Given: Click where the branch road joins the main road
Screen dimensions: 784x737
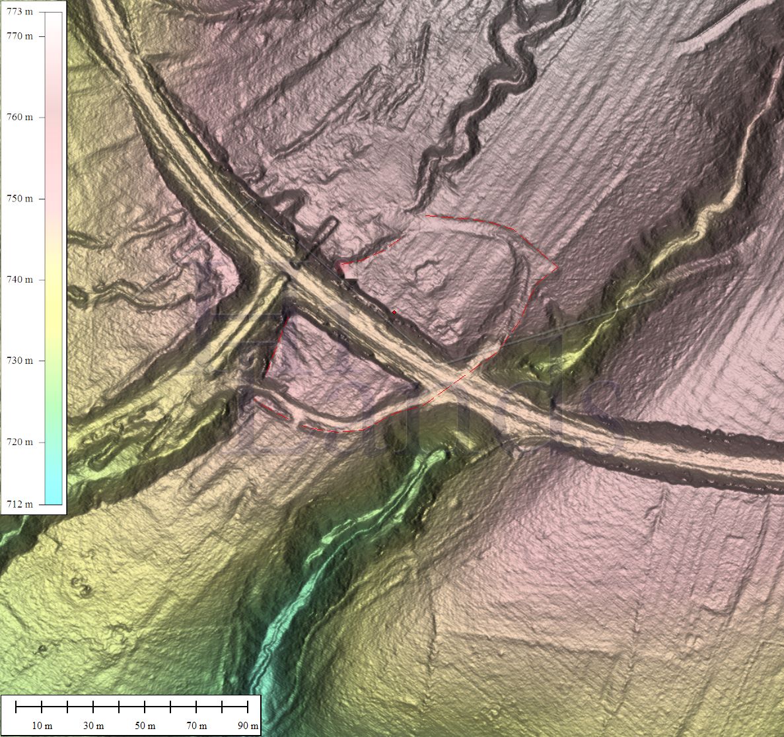Looking at the screenshot, I should 285,281.
